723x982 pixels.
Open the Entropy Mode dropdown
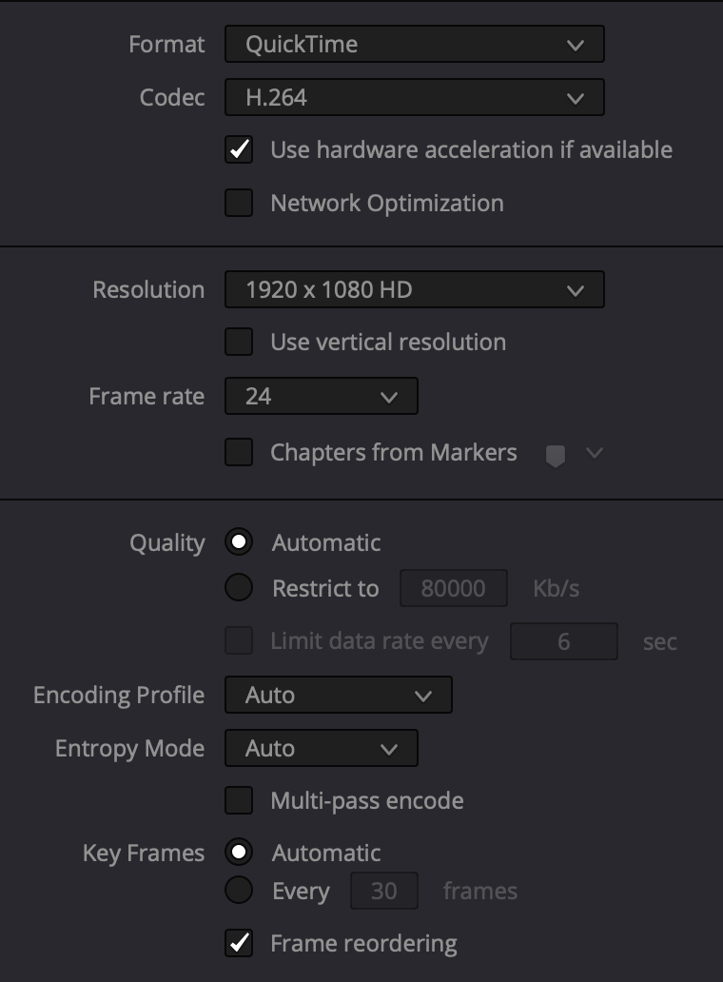(x=321, y=749)
